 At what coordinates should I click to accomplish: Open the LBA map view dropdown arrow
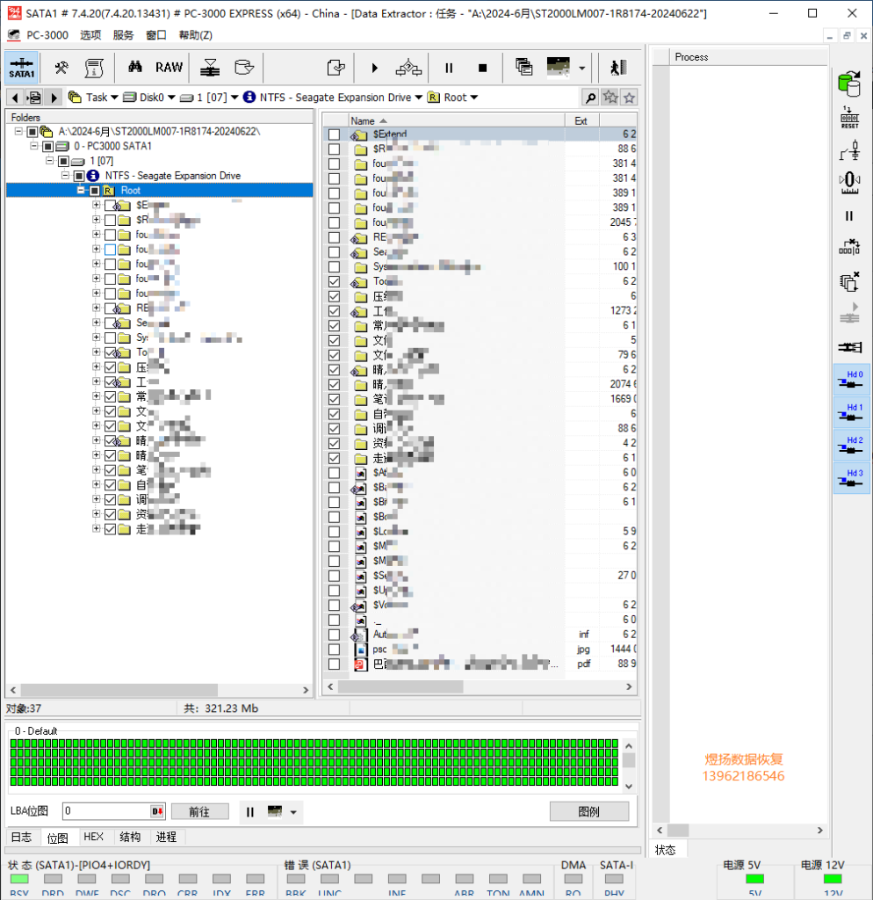pos(293,812)
